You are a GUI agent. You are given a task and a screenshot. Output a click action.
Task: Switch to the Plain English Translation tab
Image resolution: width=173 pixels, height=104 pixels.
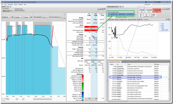[x=121, y=17]
